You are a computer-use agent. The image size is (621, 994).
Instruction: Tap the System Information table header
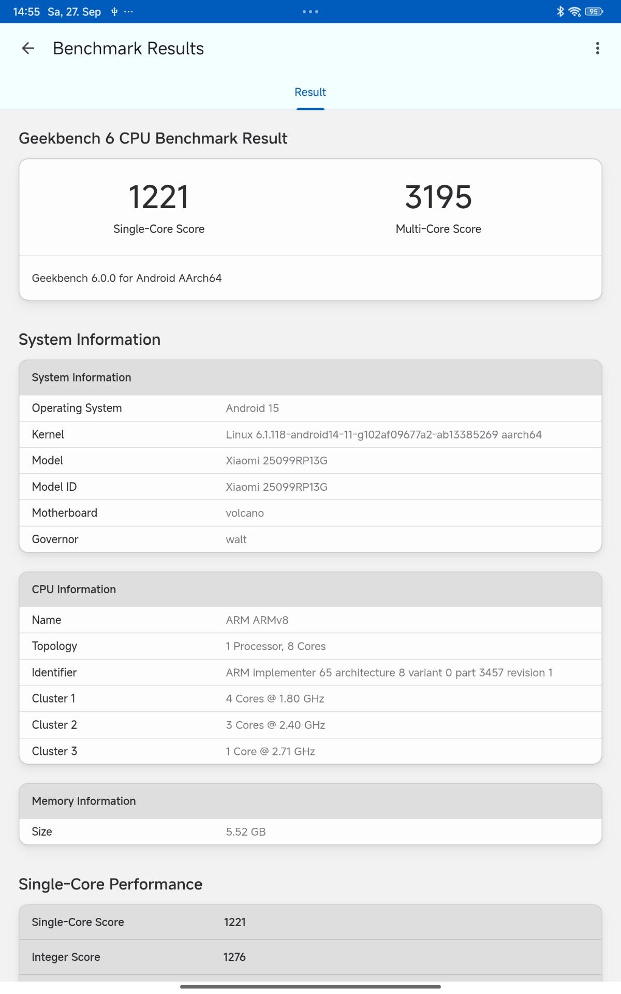click(310, 377)
